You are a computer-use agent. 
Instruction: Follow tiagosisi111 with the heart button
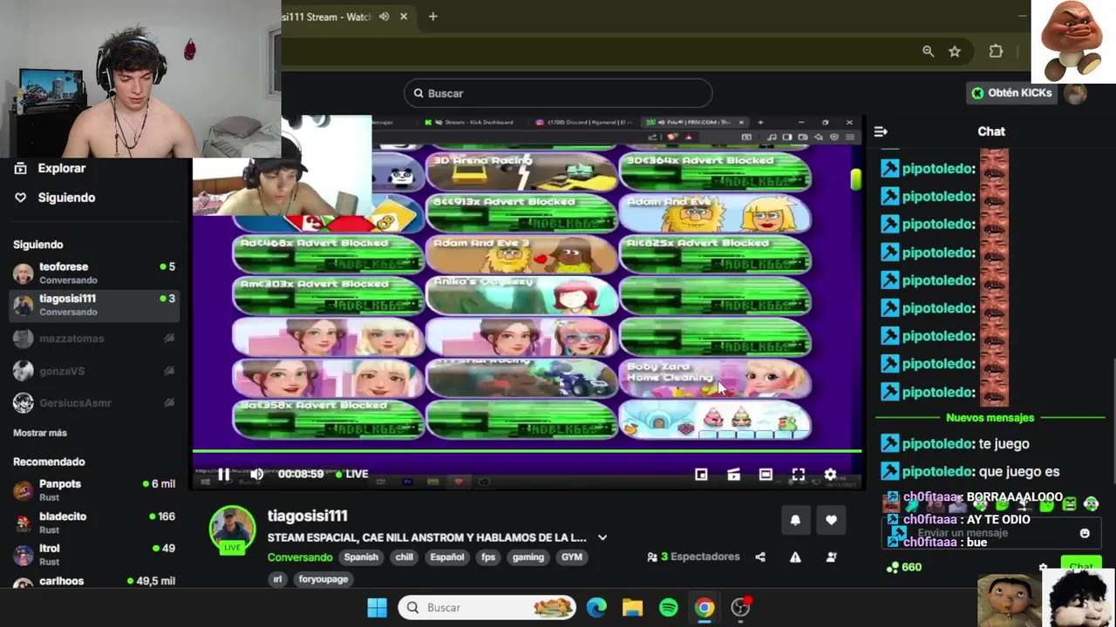click(831, 520)
